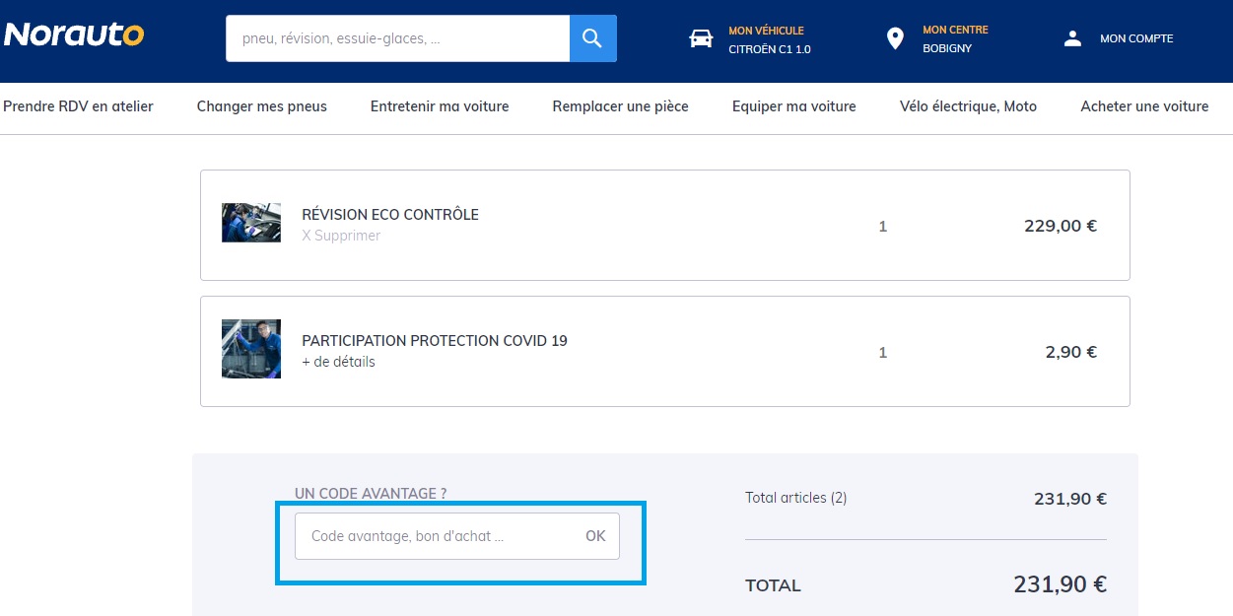This screenshot has width=1233, height=616.
Task: Select "Acheter une voiture" from the menu
Action: [1143, 106]
